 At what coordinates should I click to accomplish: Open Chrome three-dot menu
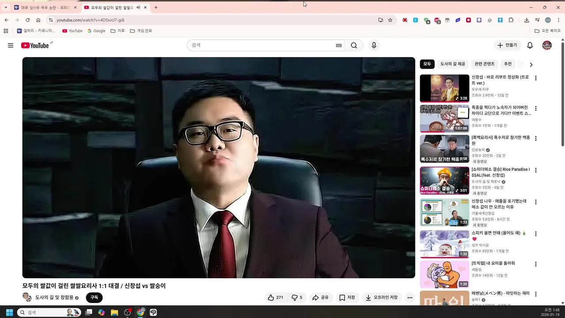[x=558, y=20]
